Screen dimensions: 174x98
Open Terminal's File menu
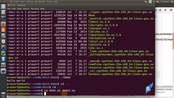pyautogui.click(x=9, y=9)
